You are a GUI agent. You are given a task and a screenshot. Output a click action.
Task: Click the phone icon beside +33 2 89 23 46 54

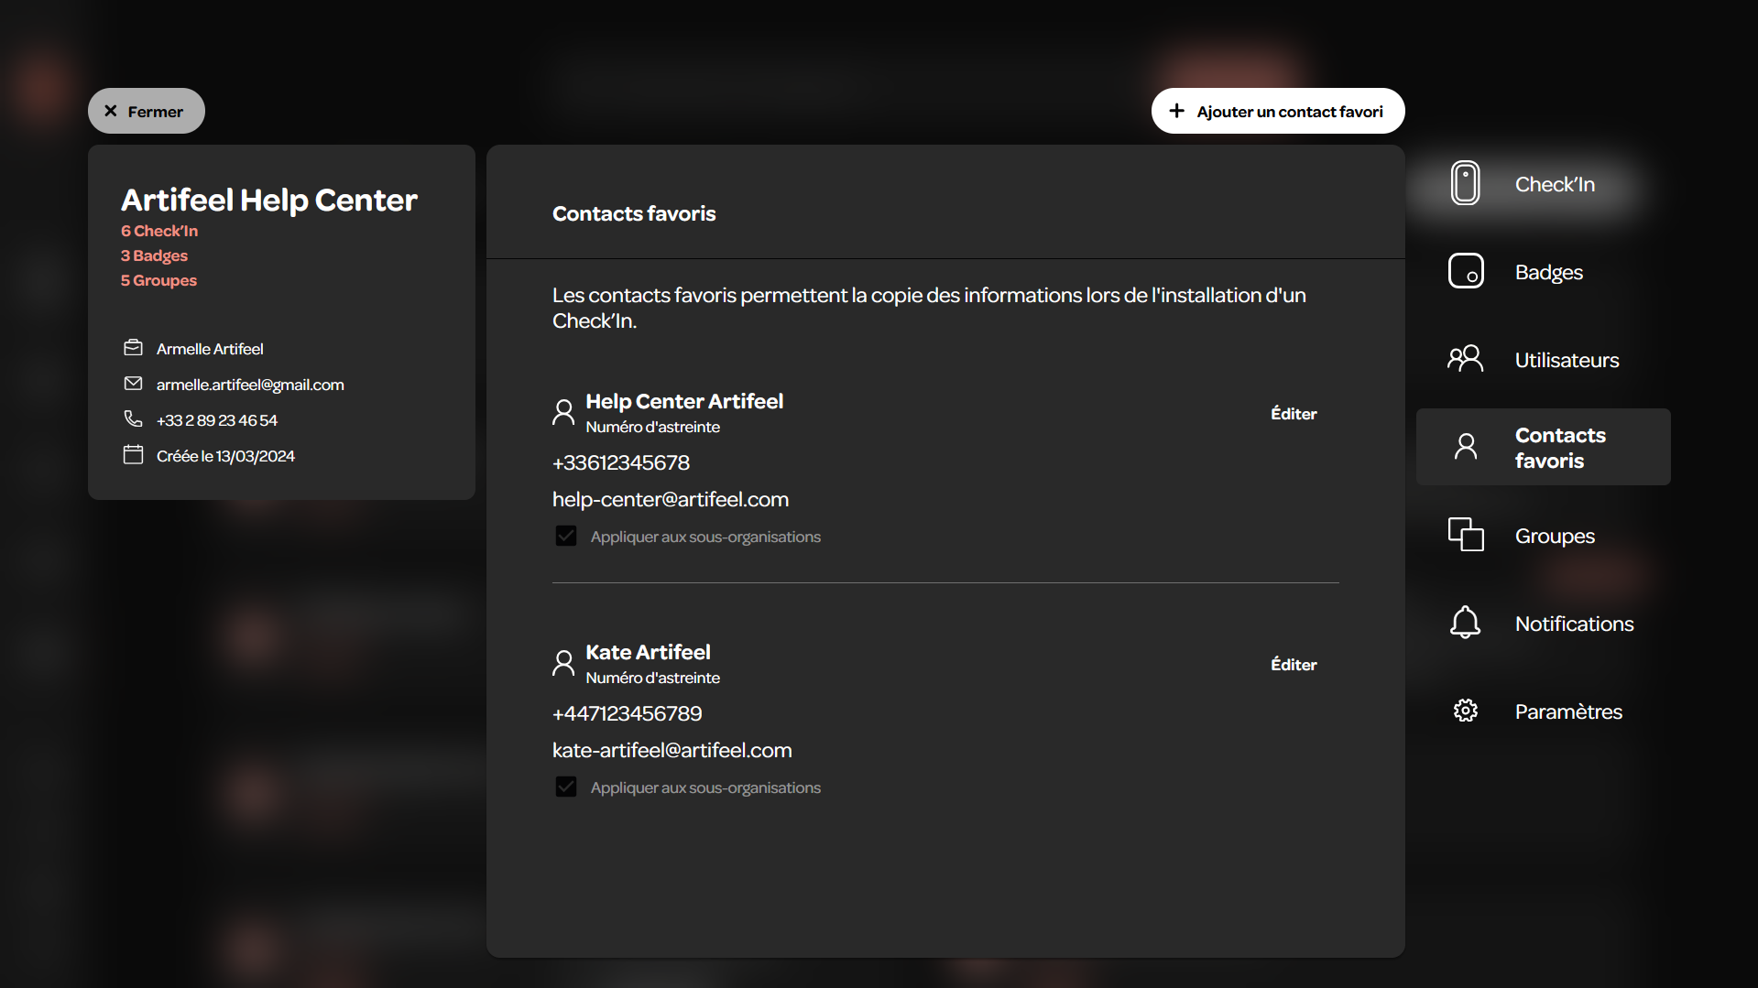[x=133, y=418]
